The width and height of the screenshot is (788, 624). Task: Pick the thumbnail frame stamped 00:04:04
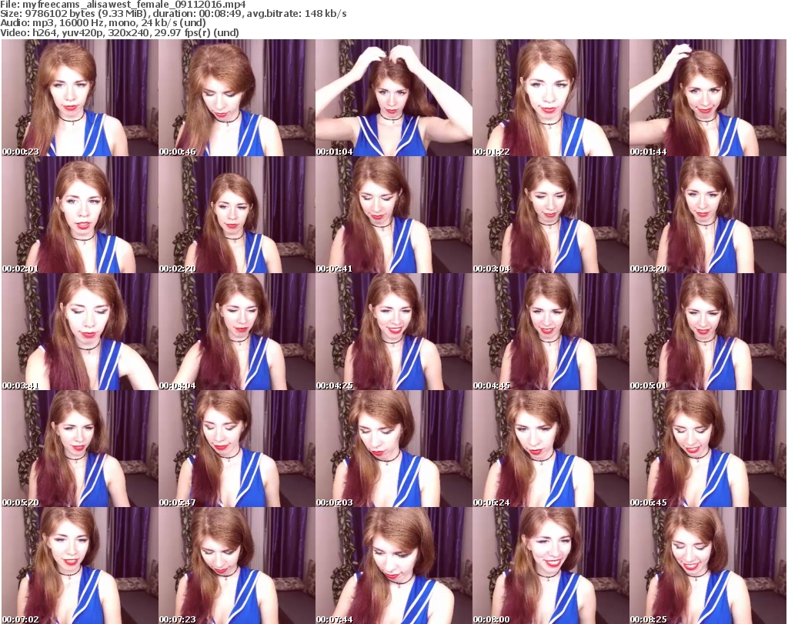(237, 332)
